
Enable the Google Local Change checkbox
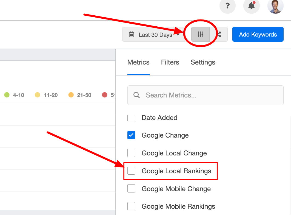131,153
